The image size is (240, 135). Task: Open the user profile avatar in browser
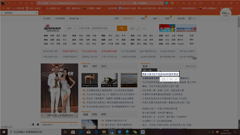pos(3,3)
